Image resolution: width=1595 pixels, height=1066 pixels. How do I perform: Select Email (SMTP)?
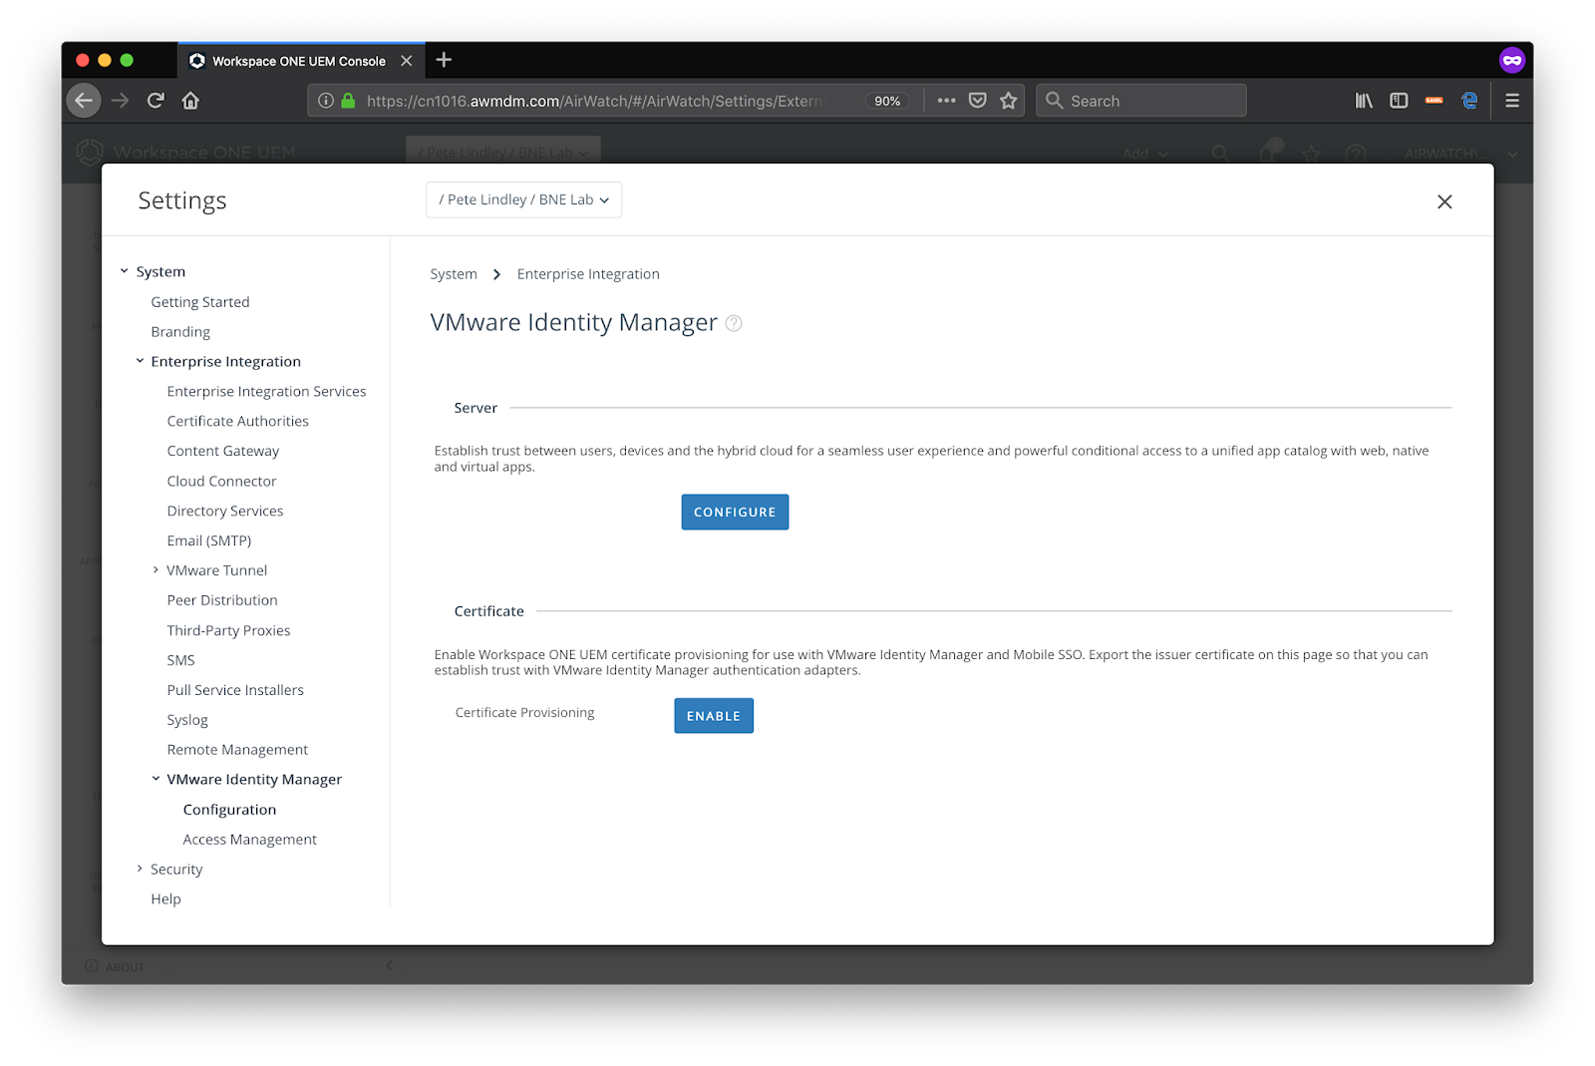point(209,540)
